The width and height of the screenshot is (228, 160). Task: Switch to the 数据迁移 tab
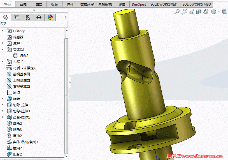[x=87, y=4]
